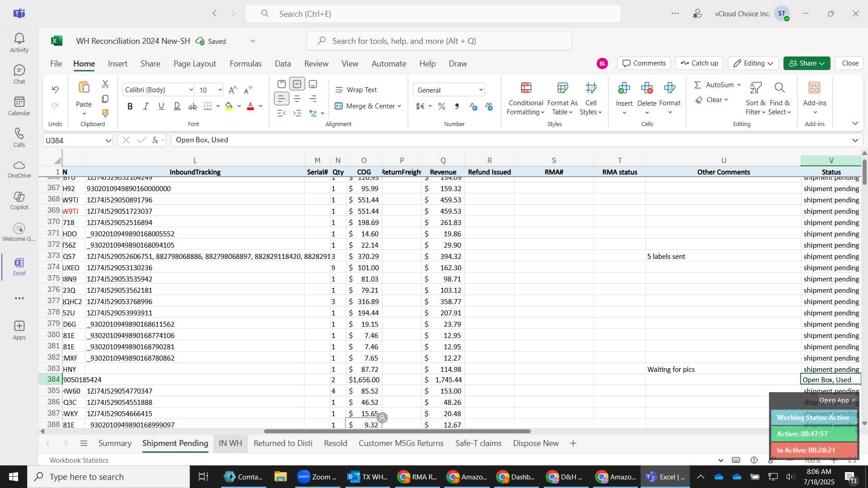Open the General number format dropdown
This screenshot has width=868, height=488.
[481, 90]
